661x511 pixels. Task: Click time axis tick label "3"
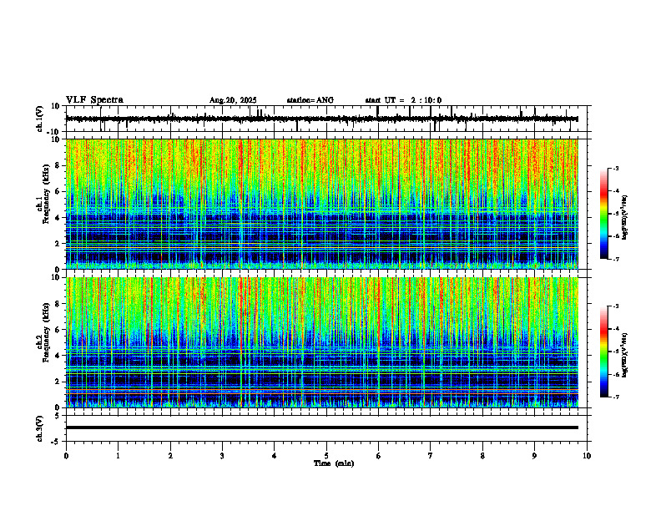pos(222,456)
